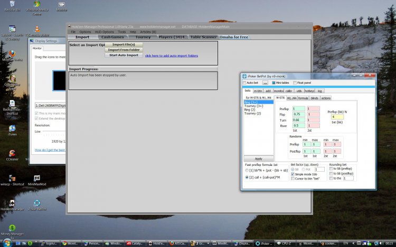The width and height of the screenshot is (396, 247).
Task: Open the Money Manager Ex desktop icon
Action: point(12,231)
